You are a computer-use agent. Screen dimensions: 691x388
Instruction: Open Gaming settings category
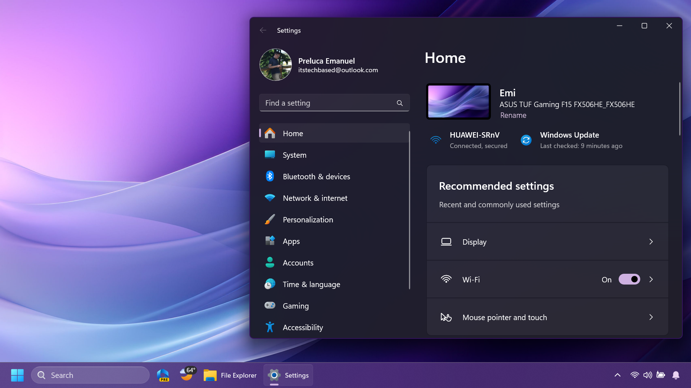334,306
